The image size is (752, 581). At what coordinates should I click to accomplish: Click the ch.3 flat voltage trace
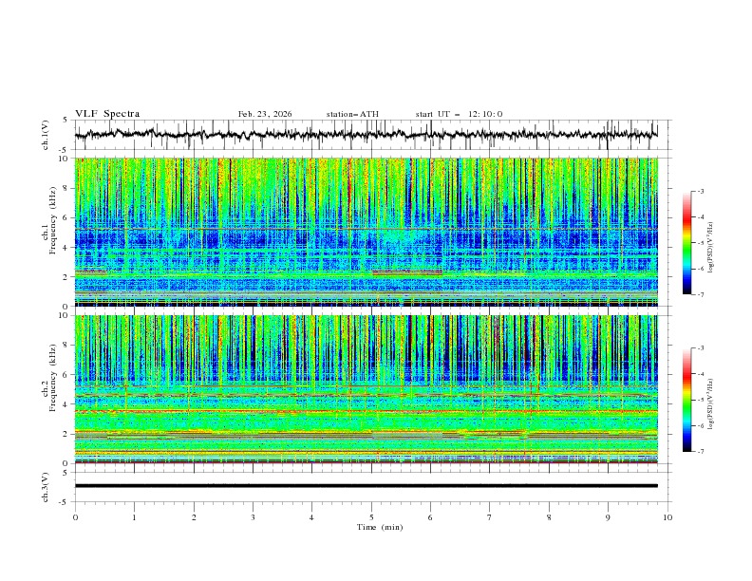pos(366,486)
